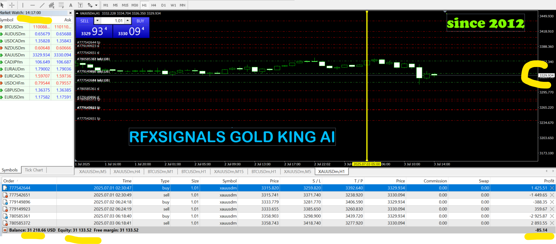The width and height of the screenshot is (556, 244).
Task: Click the T / P column header
Action: coord(343,181)
